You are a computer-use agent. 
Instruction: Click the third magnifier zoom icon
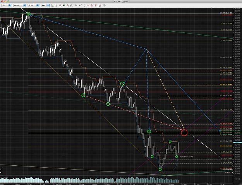(68, 5)
